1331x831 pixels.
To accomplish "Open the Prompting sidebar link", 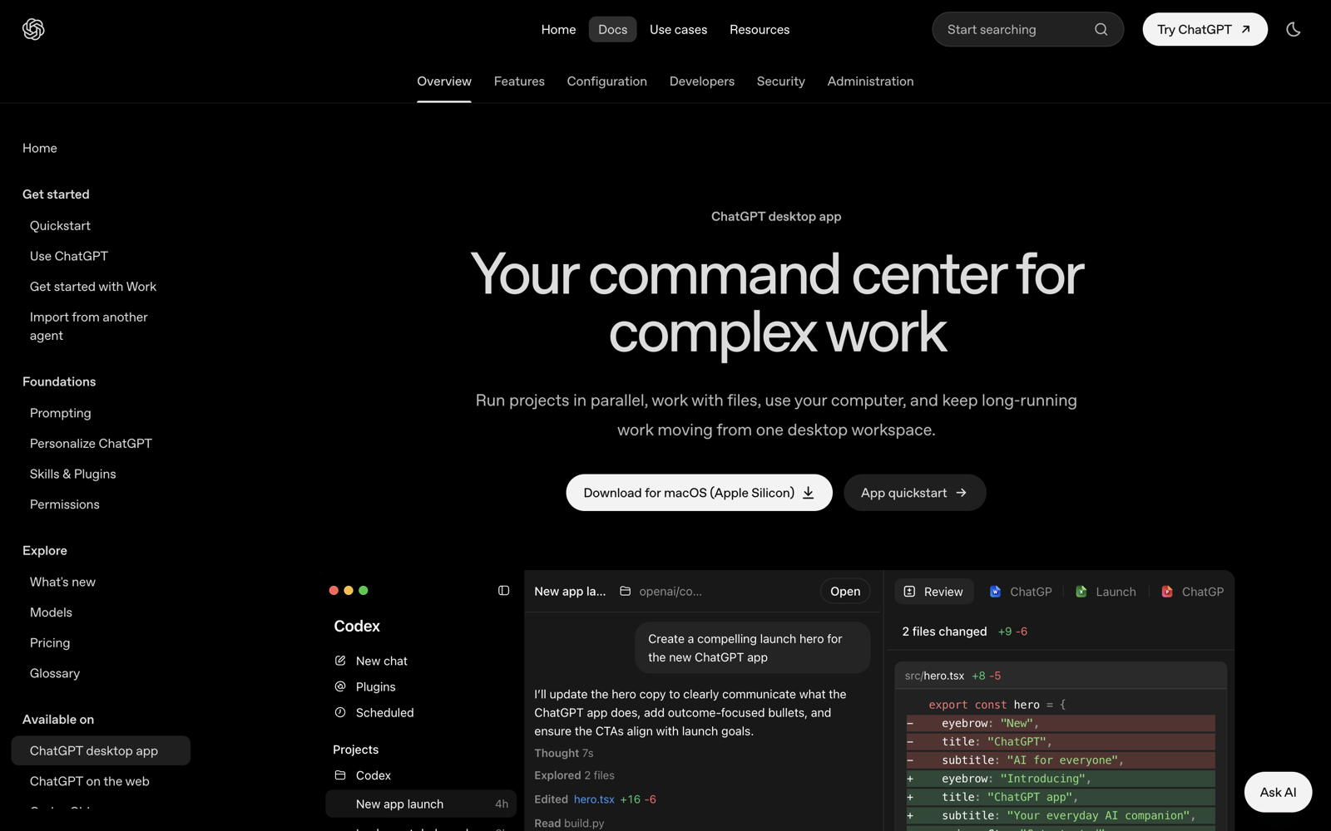I will pos(61,413).
